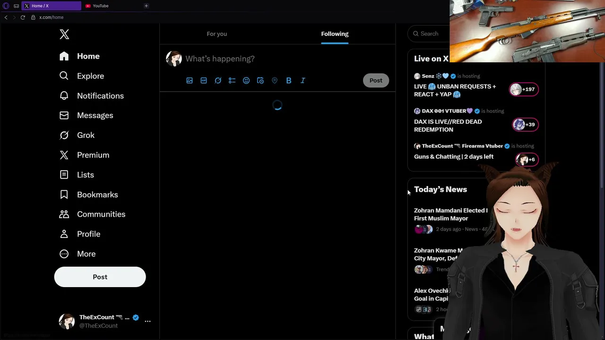Viewport: 605px width, 340px height.
Task: Open Lists from the sidebar
Action: point(77,175)
